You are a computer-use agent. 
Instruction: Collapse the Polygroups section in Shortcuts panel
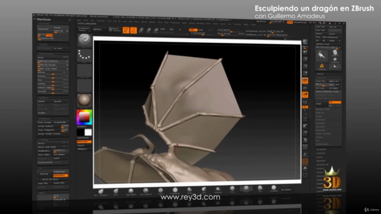[45, 119]
